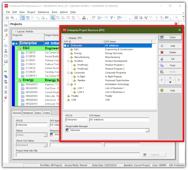Open the Tools menu

(x=54, y=12)
